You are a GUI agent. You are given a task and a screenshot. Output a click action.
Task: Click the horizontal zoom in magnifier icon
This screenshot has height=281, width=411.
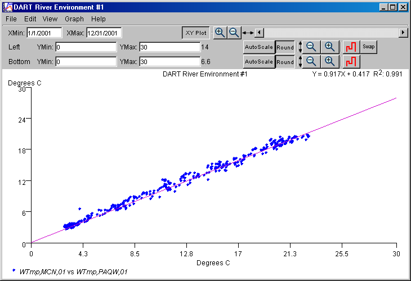[x=220, y=33]
